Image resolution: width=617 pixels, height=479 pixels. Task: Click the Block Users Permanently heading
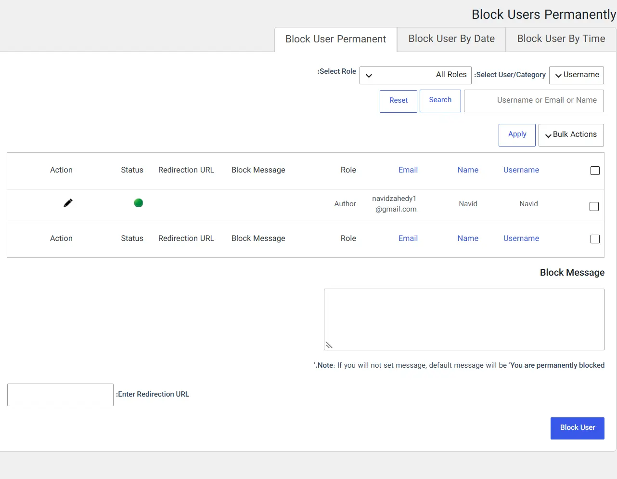544,14
